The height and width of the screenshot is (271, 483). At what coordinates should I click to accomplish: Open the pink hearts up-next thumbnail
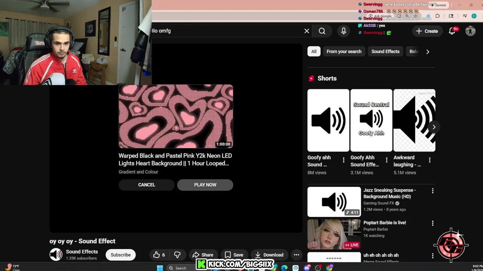[x=176, y=116]
